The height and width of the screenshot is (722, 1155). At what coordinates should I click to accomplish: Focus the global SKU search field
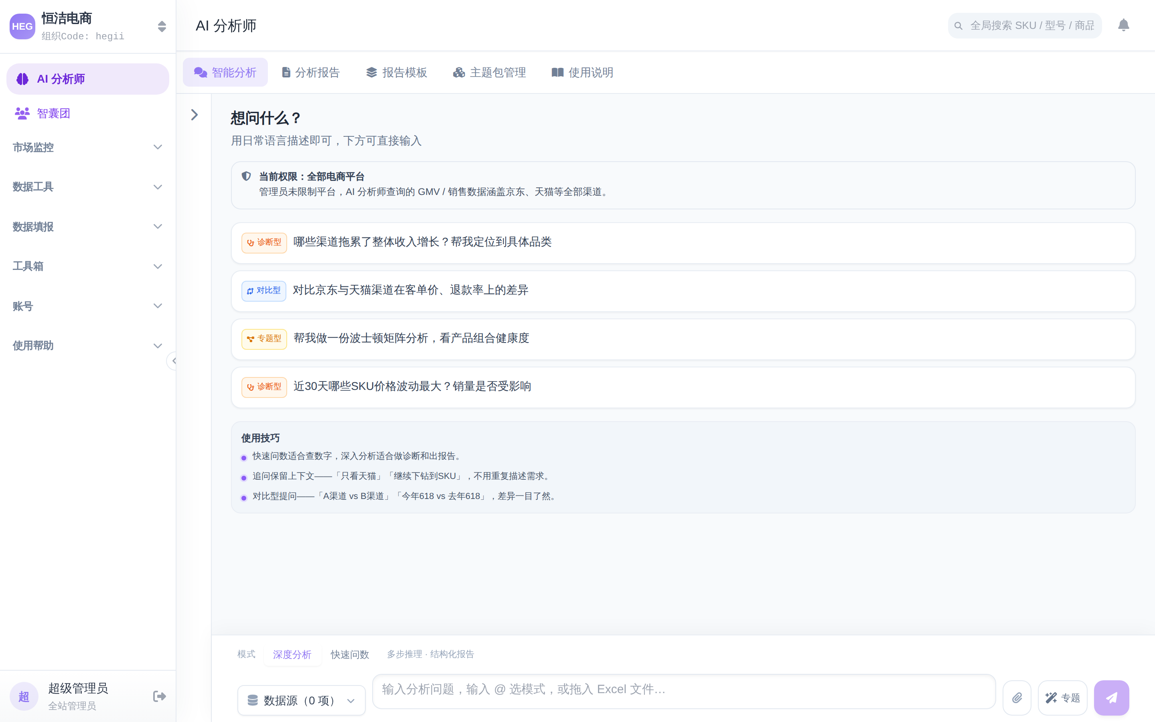1025,26
